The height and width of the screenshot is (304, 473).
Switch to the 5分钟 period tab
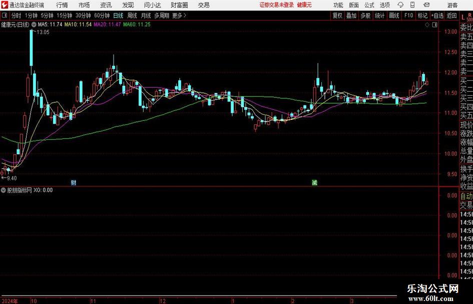pos(47,15)
